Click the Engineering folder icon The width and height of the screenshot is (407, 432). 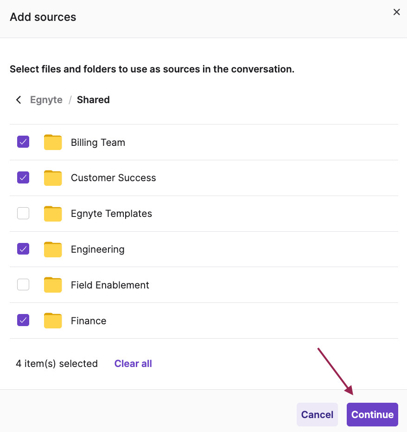pos(53,249)
